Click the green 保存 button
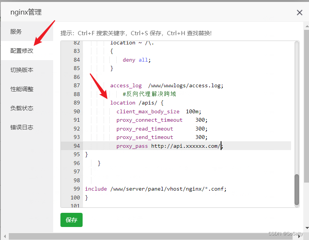This screenshot has height=240, width=309. click(x=72, y=220)
